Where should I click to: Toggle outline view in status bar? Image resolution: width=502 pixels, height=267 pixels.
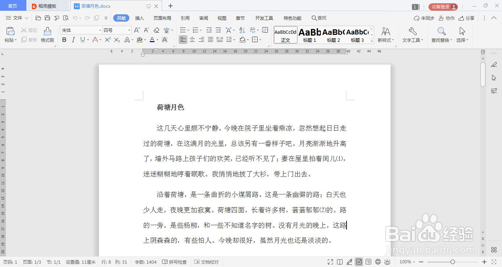pos(369,262)
